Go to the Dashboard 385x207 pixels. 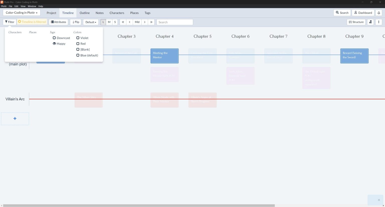363,12
